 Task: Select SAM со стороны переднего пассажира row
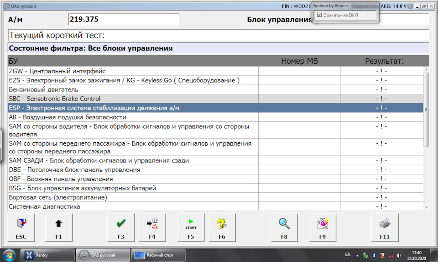[x=216, y=147]
